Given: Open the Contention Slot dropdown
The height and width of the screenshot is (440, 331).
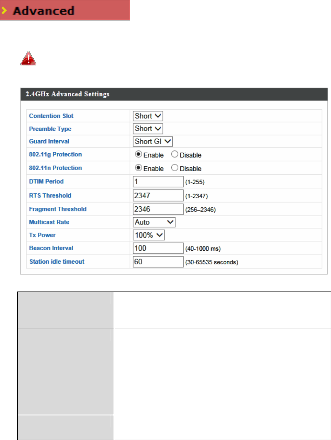Looking at the screenshot, I should 148,116.
